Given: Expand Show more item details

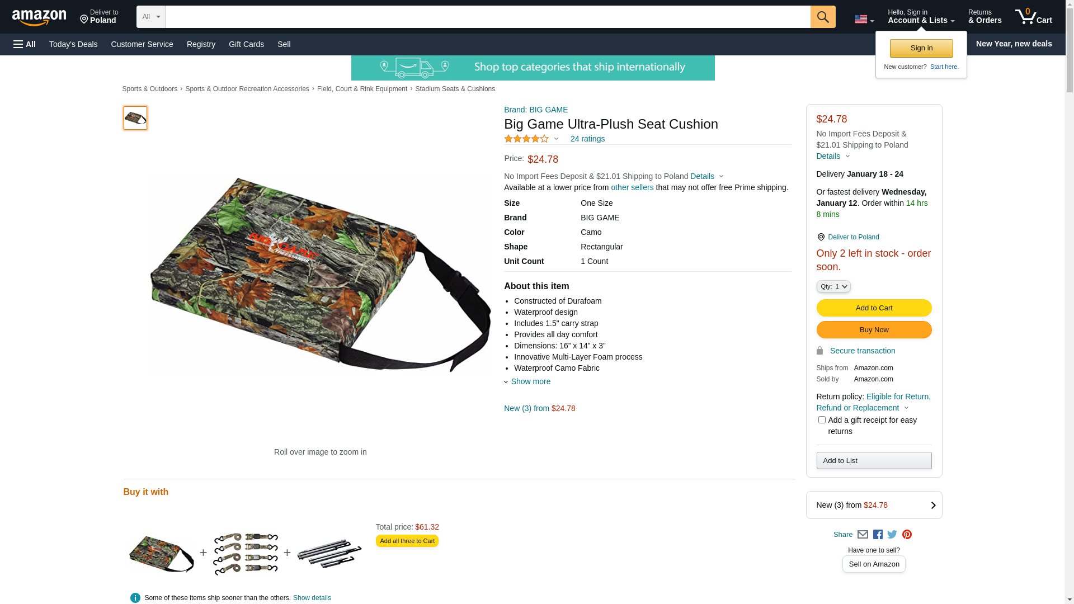Looking at the screenshot, I should point(530,381).
